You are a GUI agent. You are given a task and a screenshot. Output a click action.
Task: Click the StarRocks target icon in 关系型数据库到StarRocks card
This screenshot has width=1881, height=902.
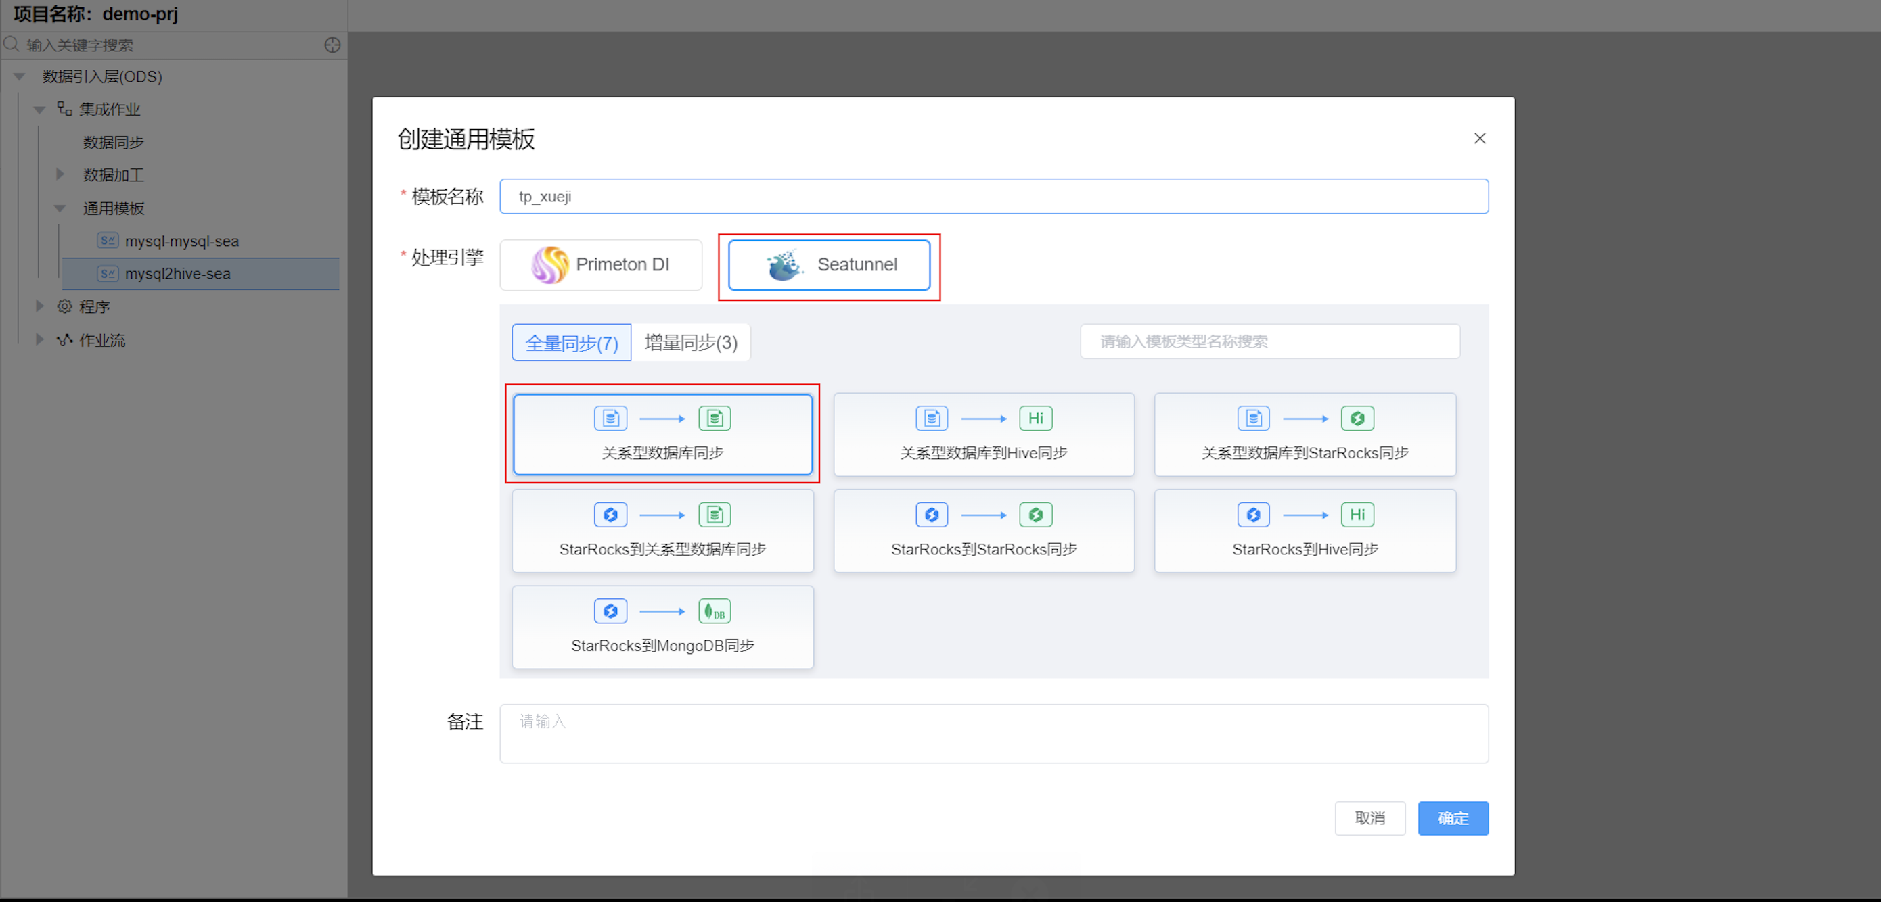pos(1357,419)
